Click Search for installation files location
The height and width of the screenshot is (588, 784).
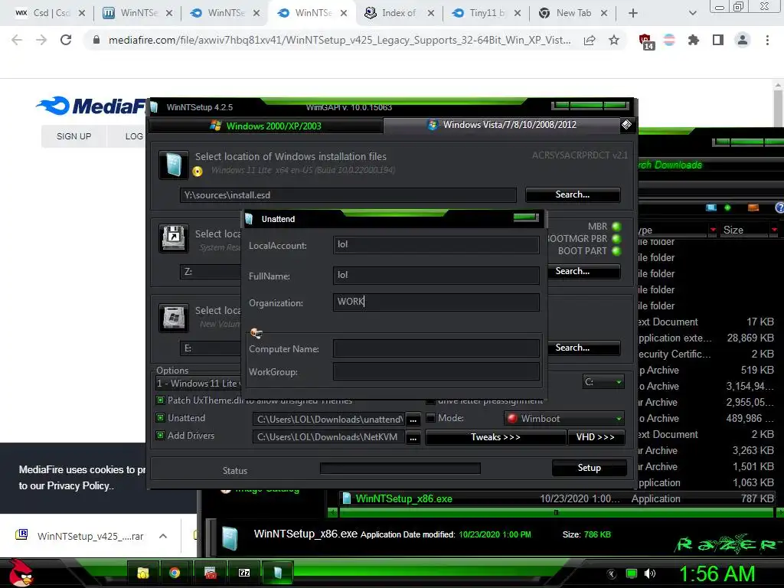click(x=573, y=194)
